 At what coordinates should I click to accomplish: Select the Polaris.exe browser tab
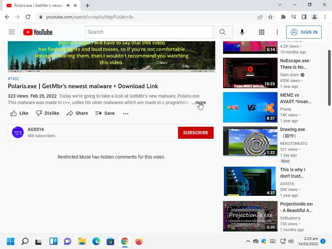[x=41, y=6]
